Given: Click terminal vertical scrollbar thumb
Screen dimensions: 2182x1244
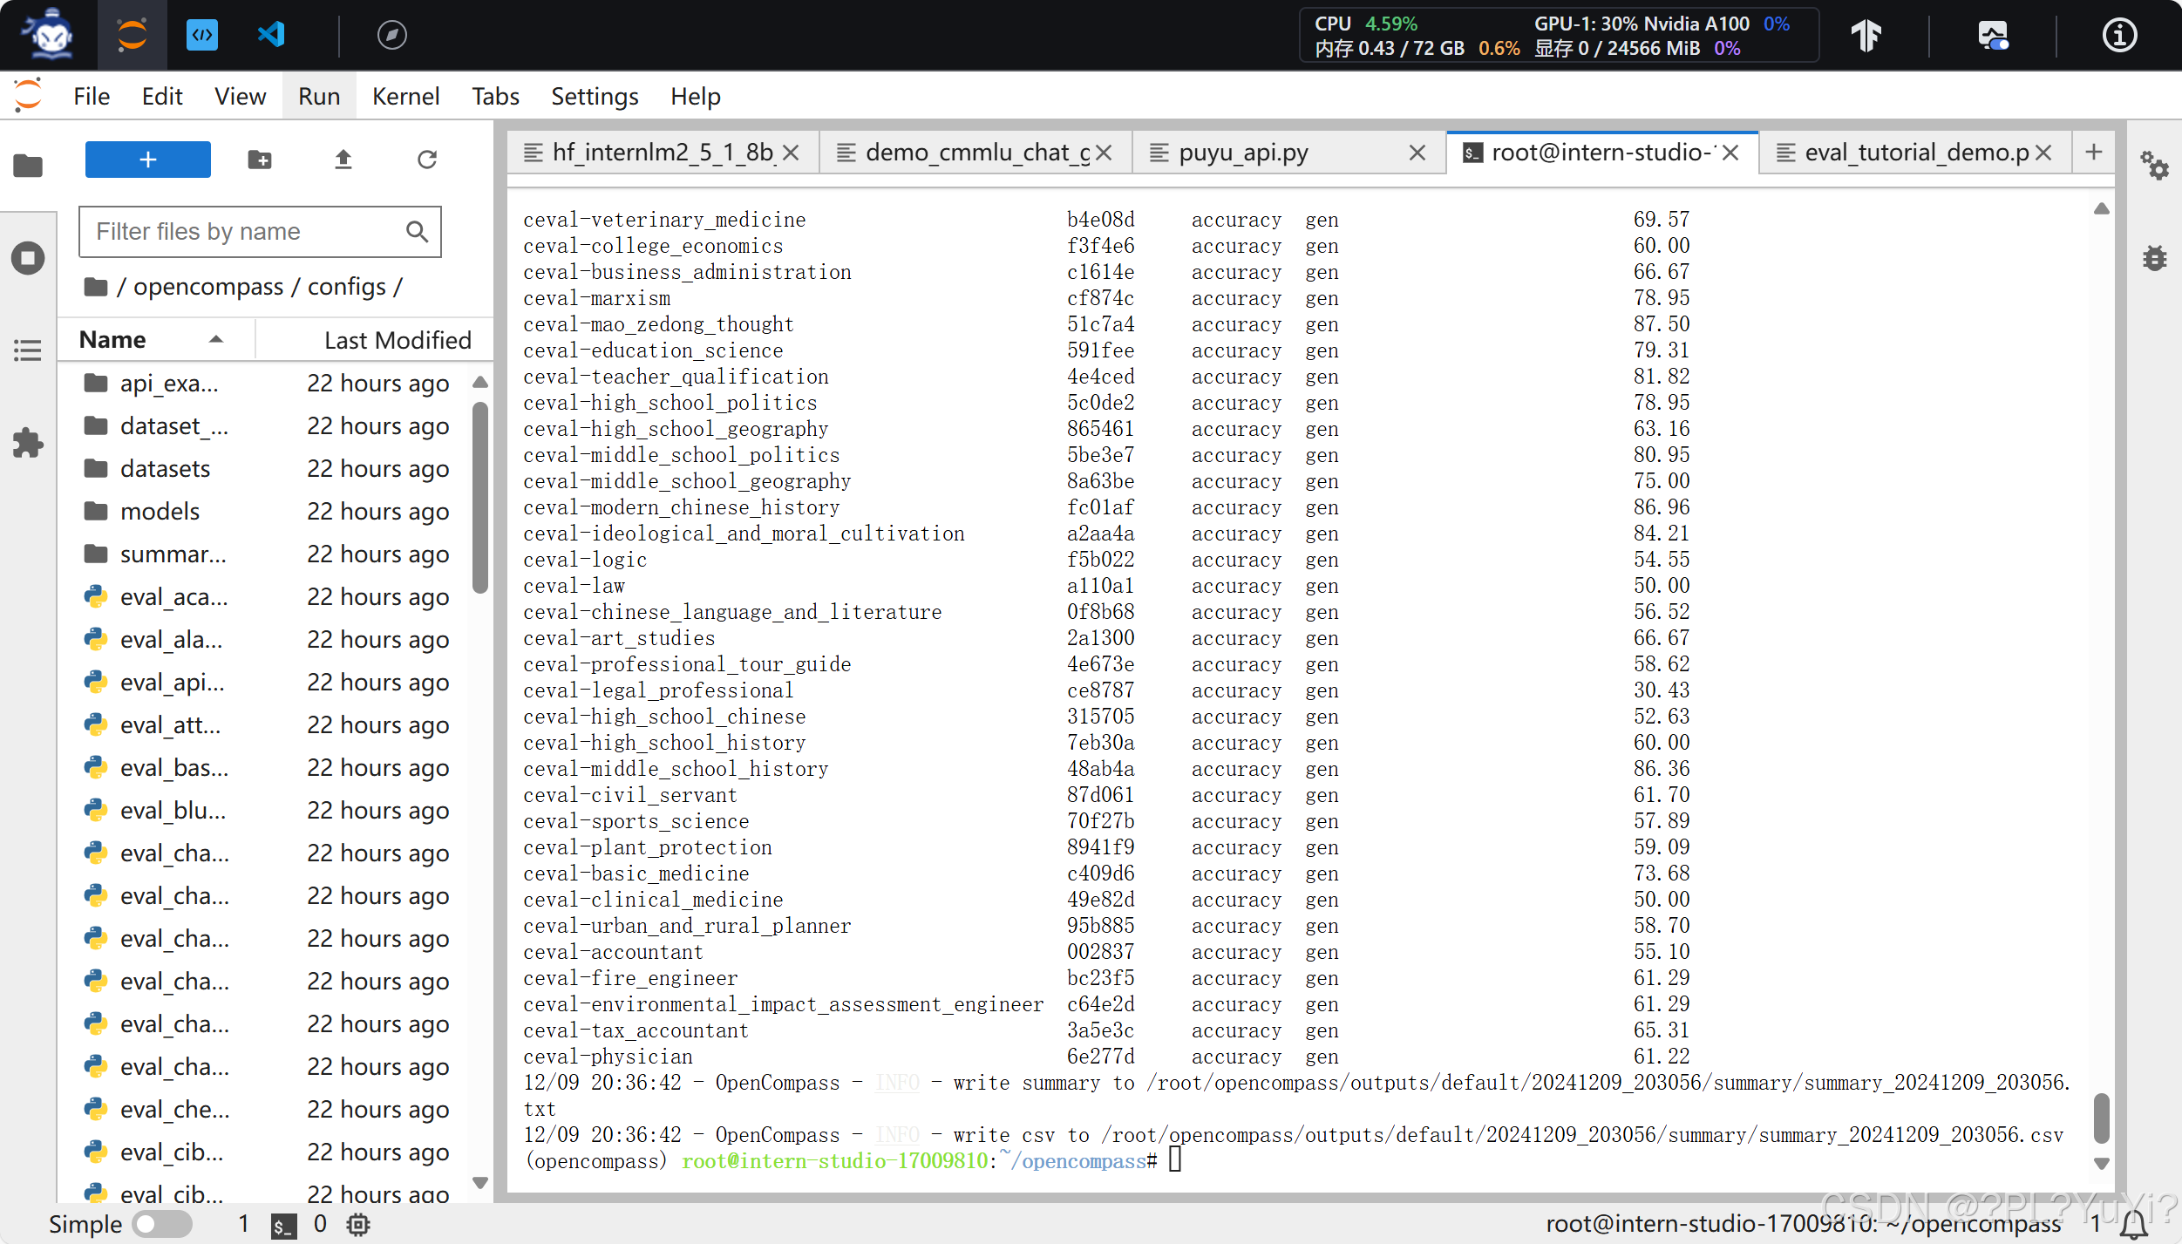Looking at the screenshot, I should click(x=2101, y=1117).
